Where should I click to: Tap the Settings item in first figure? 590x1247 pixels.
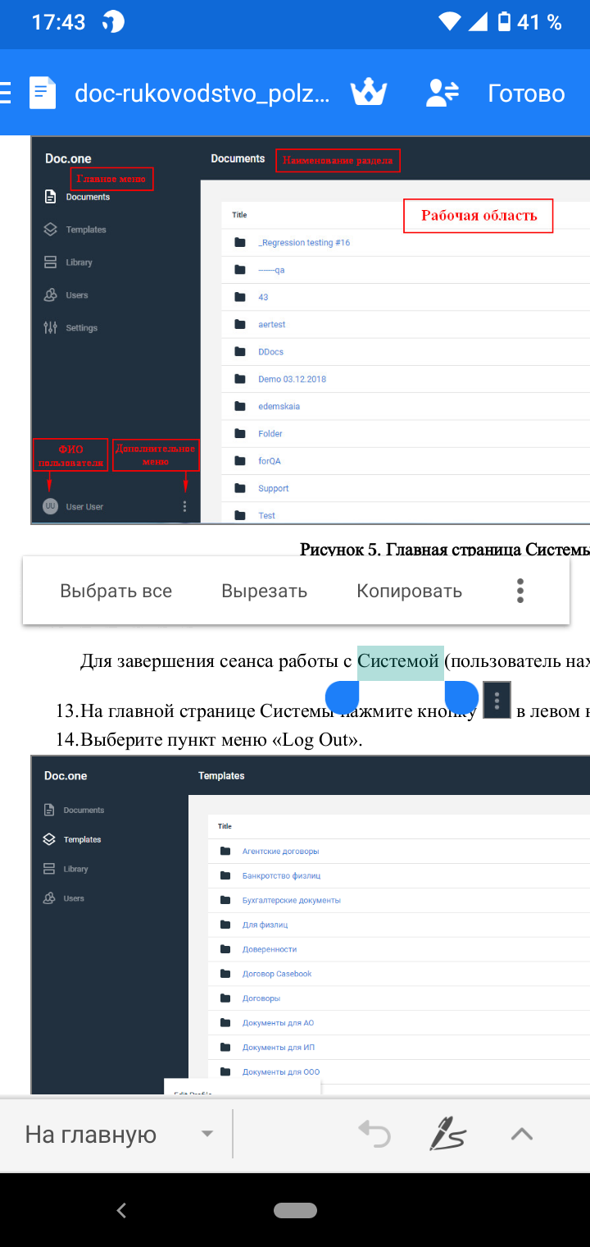click(70, 327)
